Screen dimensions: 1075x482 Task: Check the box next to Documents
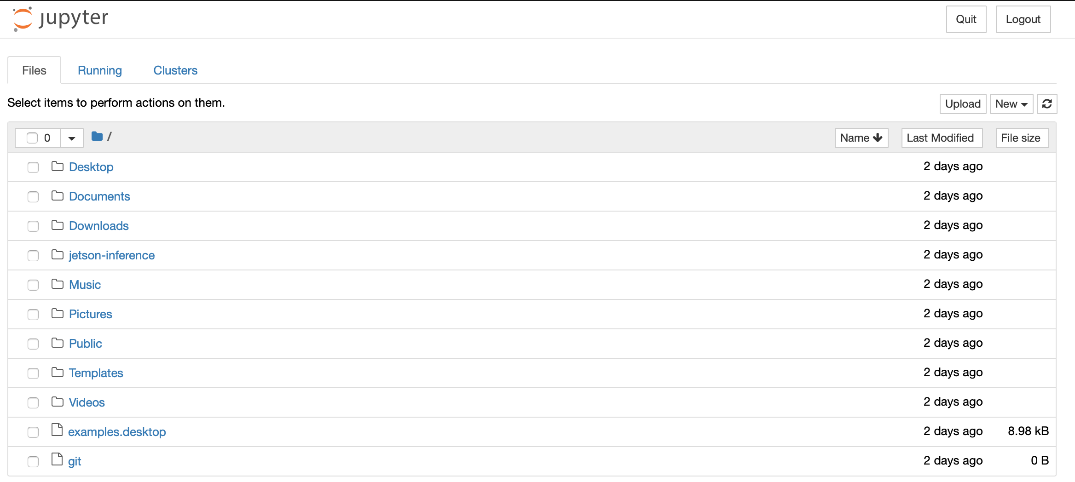[x=33, y=197]
